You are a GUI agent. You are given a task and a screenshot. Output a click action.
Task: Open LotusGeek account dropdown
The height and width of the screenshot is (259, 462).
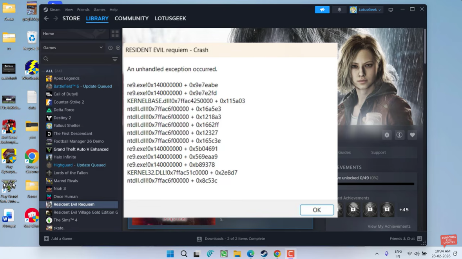tap(366, 10)
